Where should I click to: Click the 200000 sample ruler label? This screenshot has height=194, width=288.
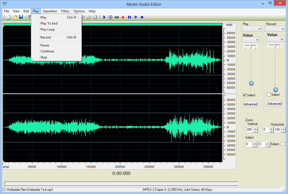pyautogui.click(x=120, y=167)
